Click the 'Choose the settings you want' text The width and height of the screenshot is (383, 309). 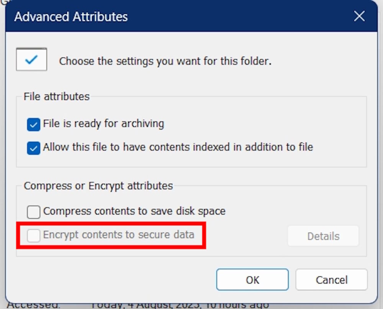click(165, 61)
